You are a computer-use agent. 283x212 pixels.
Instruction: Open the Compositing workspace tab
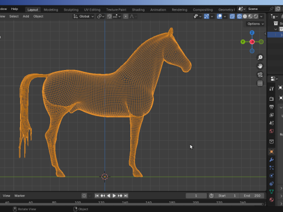203,9
